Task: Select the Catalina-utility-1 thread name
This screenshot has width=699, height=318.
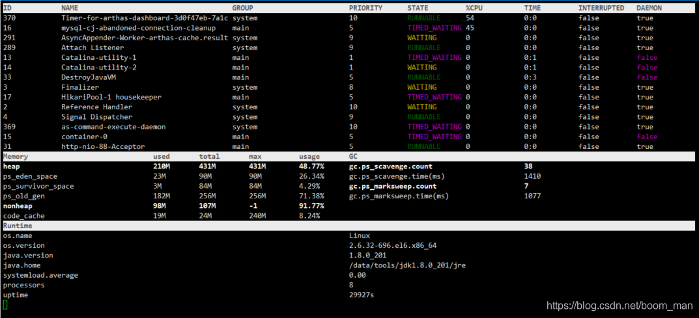Action: 99,57
